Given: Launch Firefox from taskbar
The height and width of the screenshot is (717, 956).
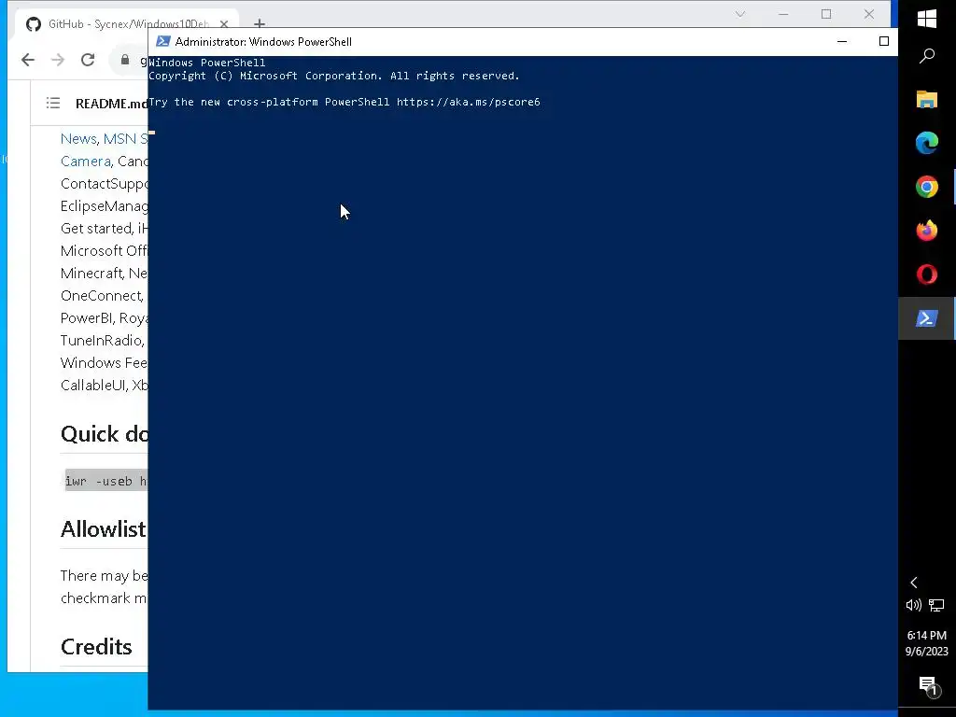Looking at the screenshot, I should (x=927, y=231).
